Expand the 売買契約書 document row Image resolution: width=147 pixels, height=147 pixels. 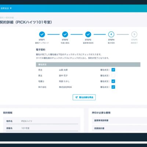(119, 128)
